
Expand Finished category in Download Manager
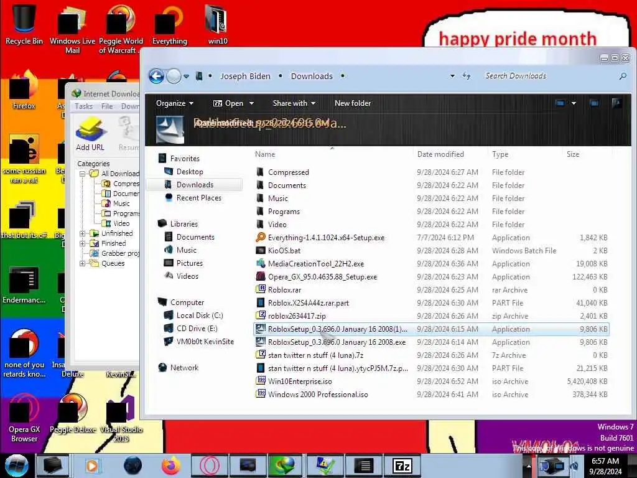(83, 243)
